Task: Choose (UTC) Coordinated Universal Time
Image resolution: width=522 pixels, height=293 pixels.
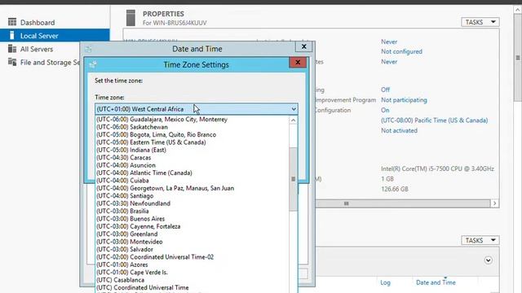Action: click(143, 287)
